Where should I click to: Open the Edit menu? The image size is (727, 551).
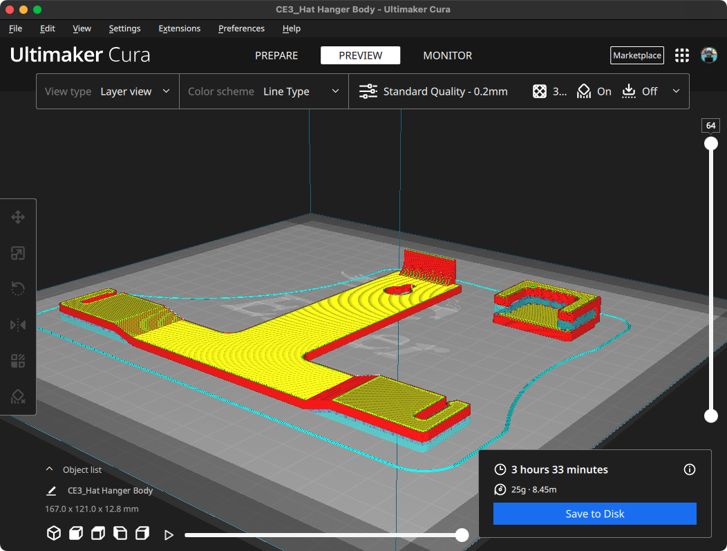click(47, 28)
